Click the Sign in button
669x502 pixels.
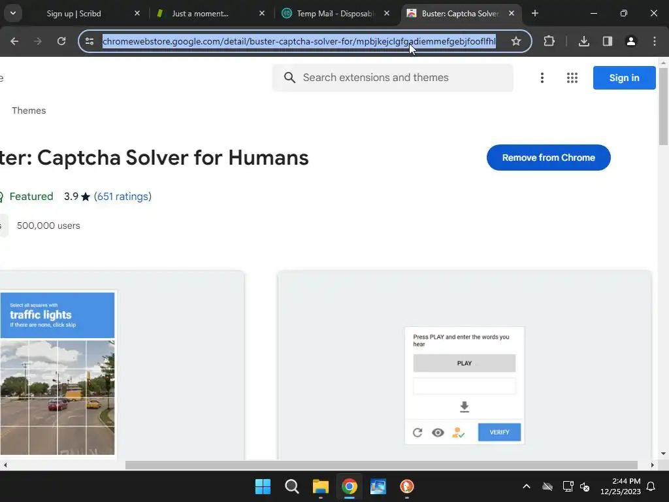pyautogui.click(x=624, y=78)
